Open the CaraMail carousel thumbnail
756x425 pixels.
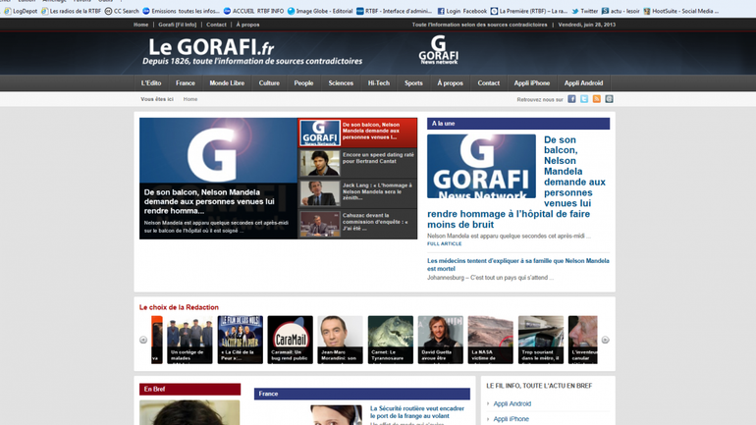coord(290,339)
